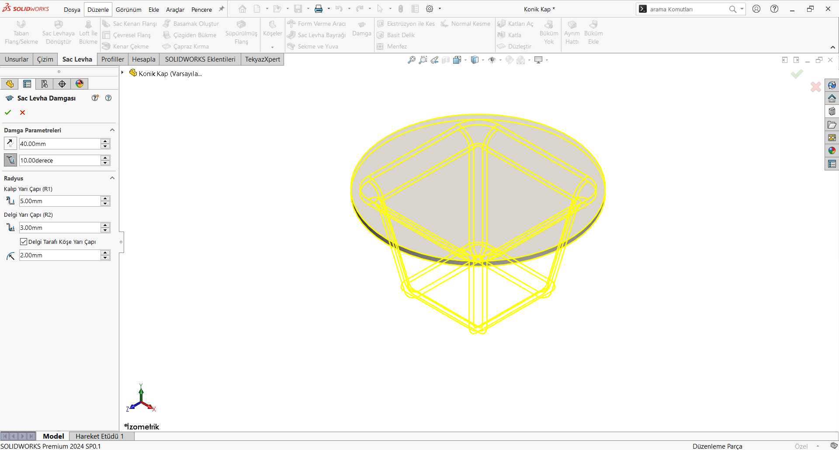839x450 pixels.
Task: Confirm Sac Levha Damgası with green check
Action: [8, 112]
